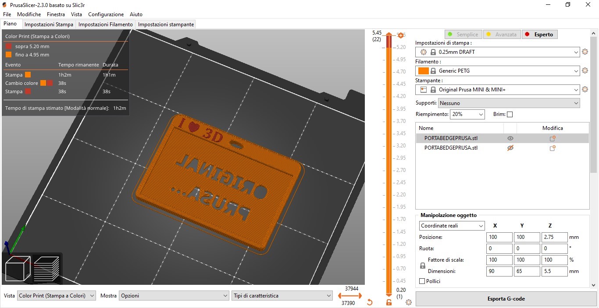Open the Coordinate reali dropdown
The height and width of the screenshot is (308, 599).
tap(452, 226)
